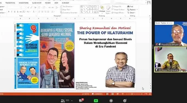Switch to Normal view icon

[108, 94]
